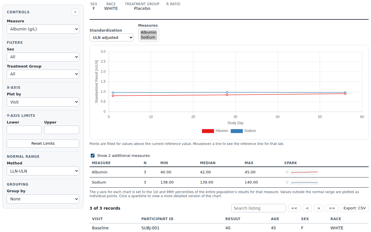Click the MEDIAN column header in summary table

pyautogui.click(x=208, y=163)
